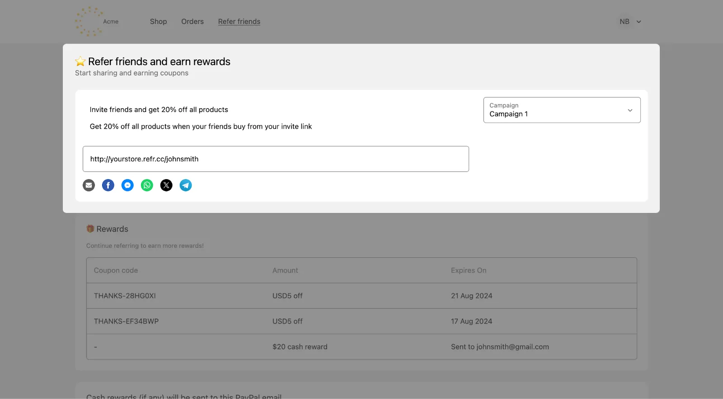Share invite link on WhatsApp

[x=147, y=185]
